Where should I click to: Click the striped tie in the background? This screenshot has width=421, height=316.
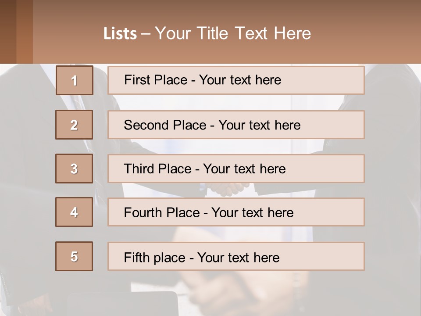pos(78,102)
